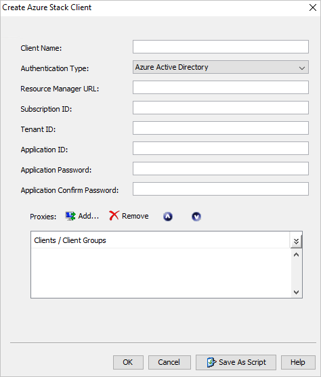Focus the Client Name field
321x377 pixels.
(221, 47)
